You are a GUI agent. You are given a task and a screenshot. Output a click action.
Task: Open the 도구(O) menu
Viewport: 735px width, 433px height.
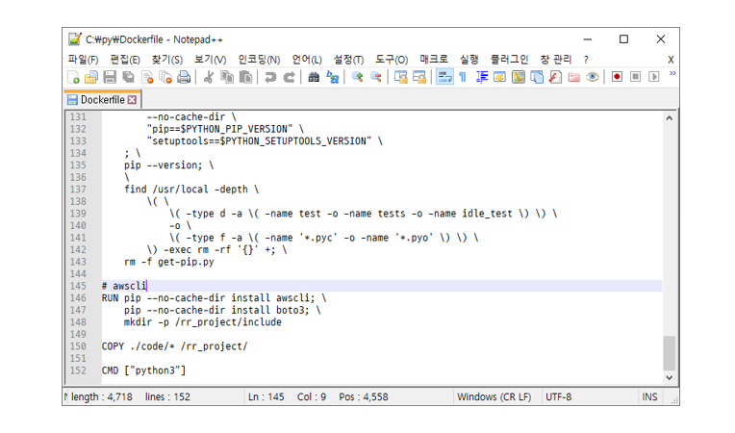[392, 60]
